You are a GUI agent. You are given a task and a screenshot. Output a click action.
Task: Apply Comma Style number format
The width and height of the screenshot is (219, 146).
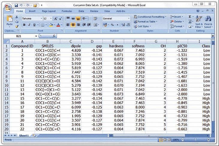click(117, 25)
